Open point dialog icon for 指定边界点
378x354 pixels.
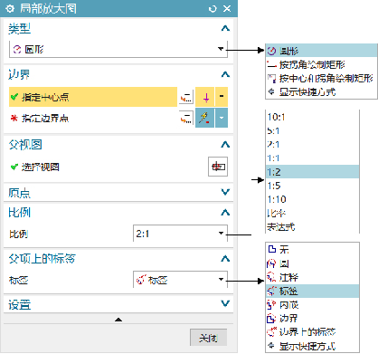(x=186, y=118)
